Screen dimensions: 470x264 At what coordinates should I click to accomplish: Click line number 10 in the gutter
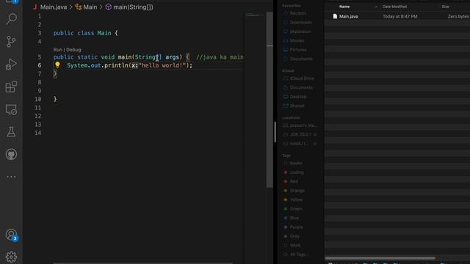(x=37, y=99)
